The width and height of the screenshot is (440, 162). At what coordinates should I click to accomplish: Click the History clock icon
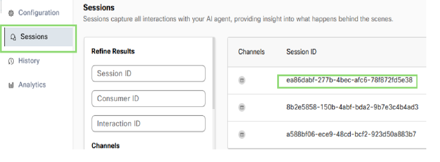pos(11,61)
